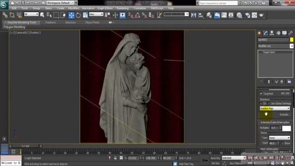Open Edit Named Selection Sets
Screen dimensions: 295x166
tap(159, 15)
